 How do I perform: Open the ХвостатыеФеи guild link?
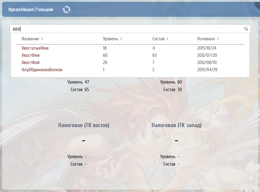pos(35,48)
